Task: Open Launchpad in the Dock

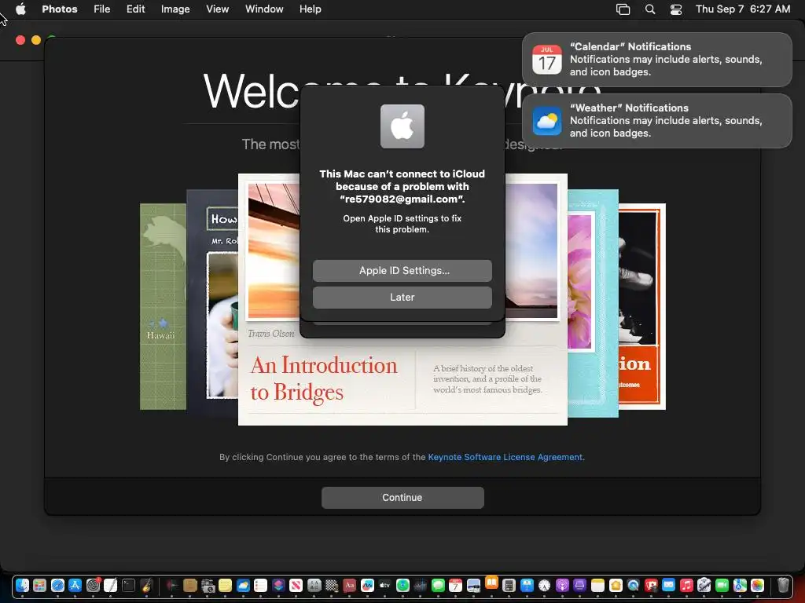Action: [x=39, y=585]
